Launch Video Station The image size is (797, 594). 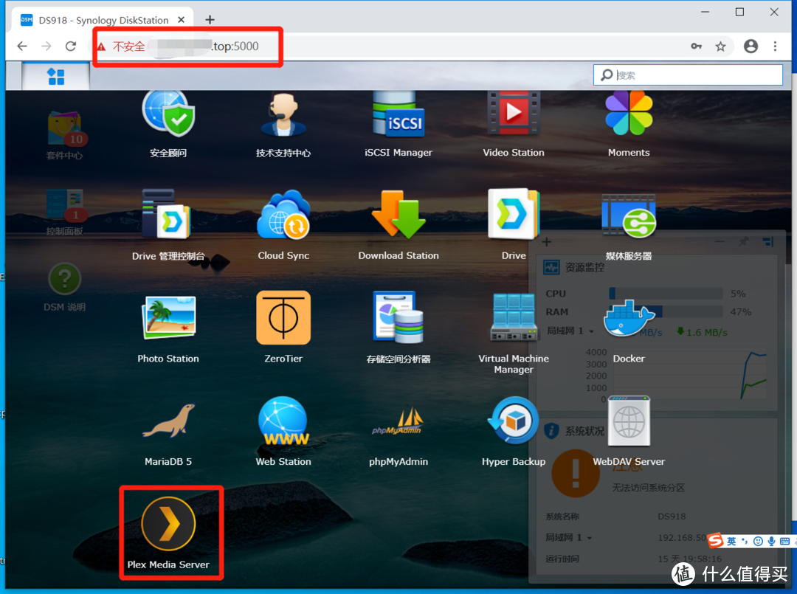coord(514,114)
